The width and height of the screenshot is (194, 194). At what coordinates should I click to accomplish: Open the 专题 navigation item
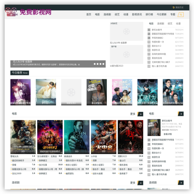[173, 14]
